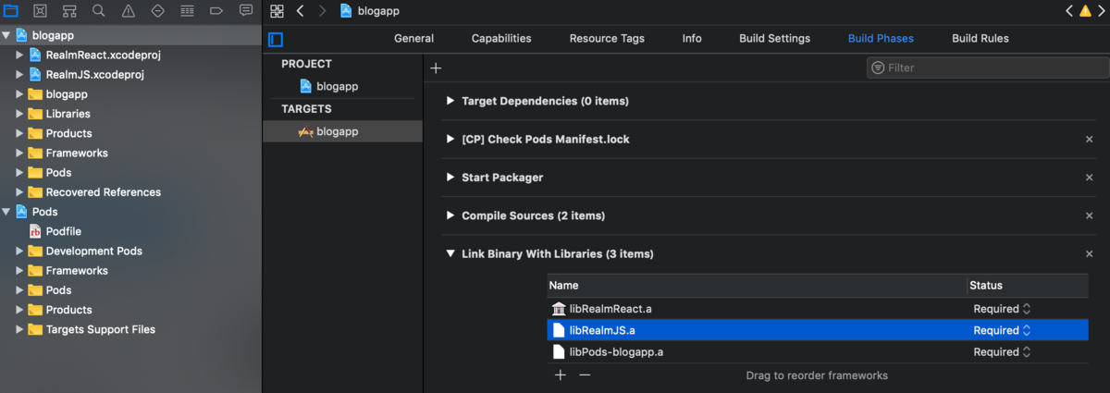
Task: Delete the Start Packager build phase
Action: [x=1089, y=178]
